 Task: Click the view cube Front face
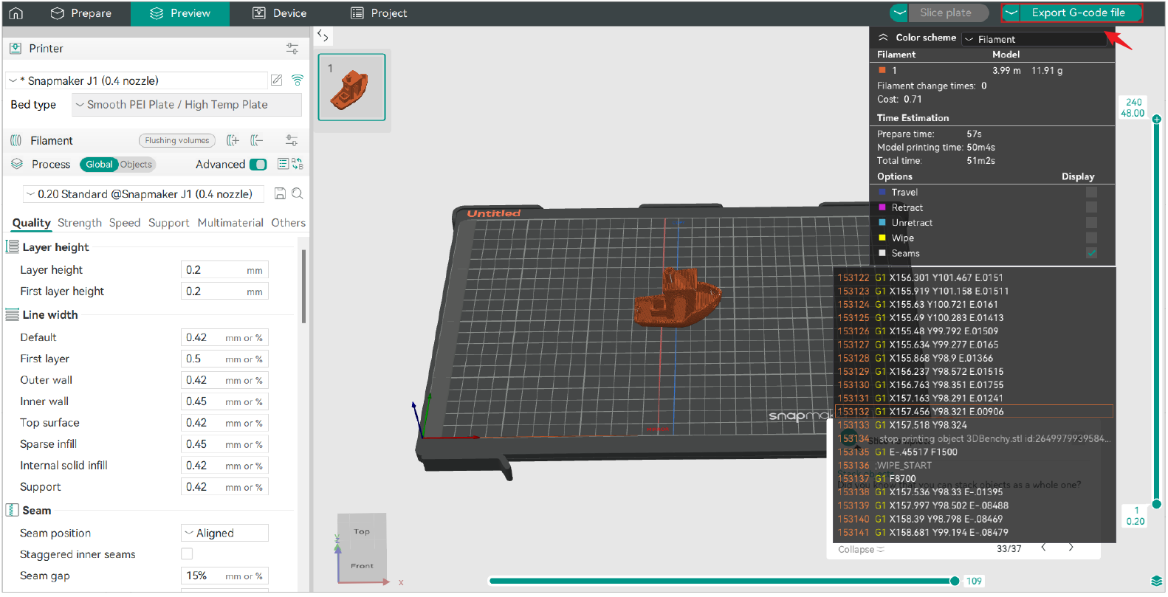coord(362,566)
